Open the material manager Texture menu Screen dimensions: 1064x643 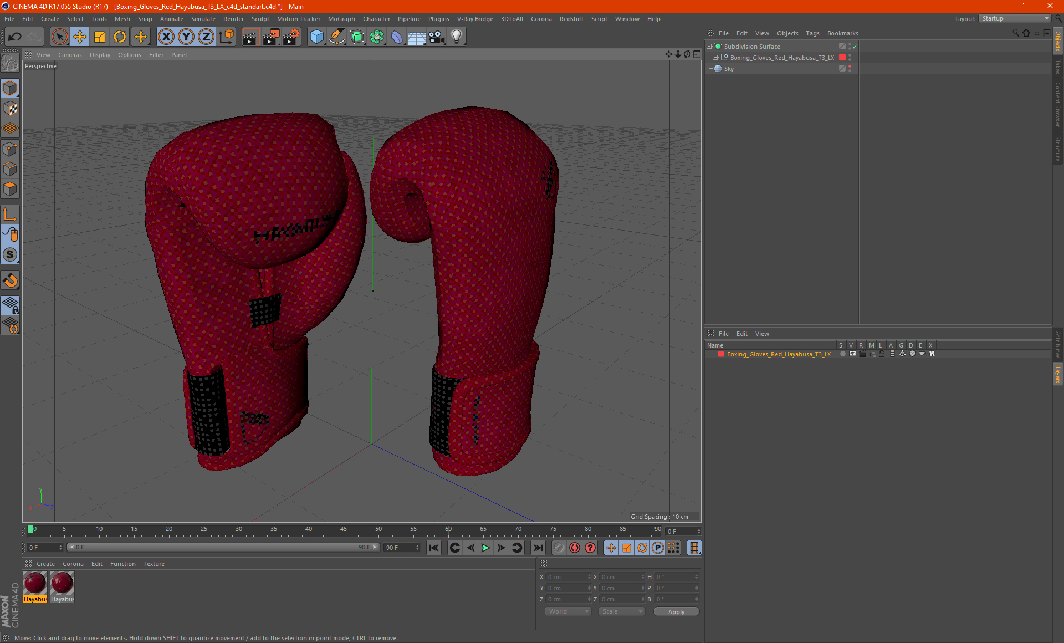coord(154,564)
